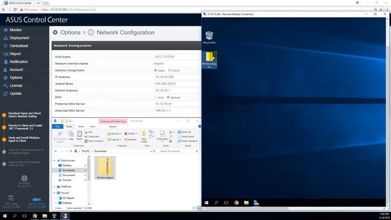
Task: Click the Subnet Mask field
Action: (x=177, y=84)
